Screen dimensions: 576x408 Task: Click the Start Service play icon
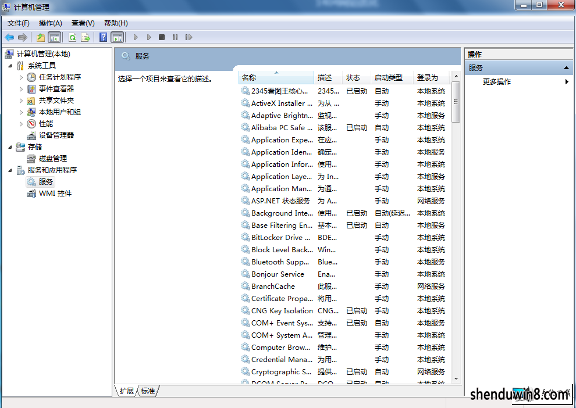tap(136, 37)
